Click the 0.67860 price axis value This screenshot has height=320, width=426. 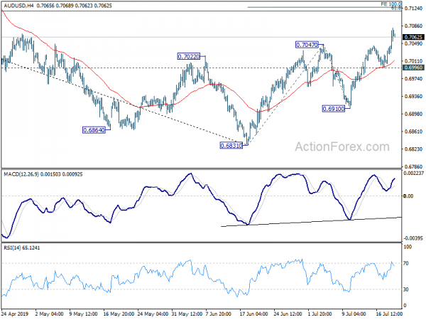point(413,166)
